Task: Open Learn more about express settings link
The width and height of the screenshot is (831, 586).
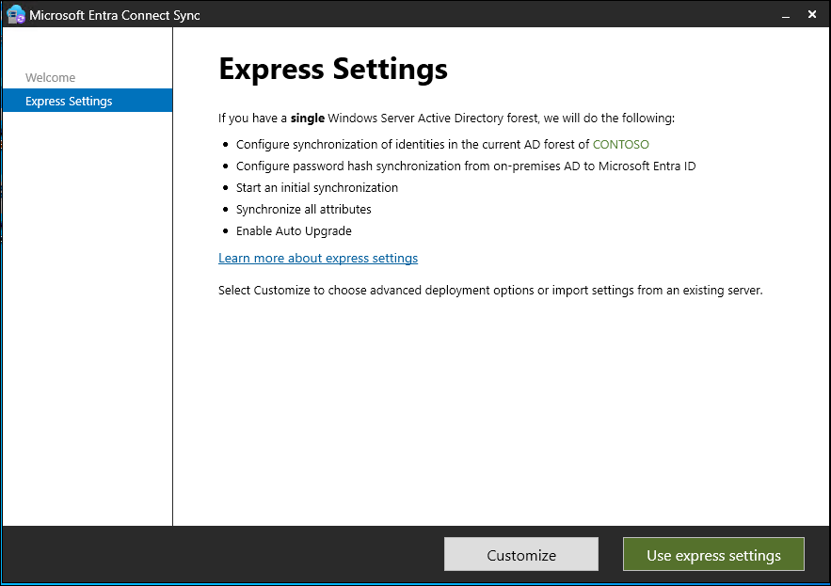Action: coord(318,258)
